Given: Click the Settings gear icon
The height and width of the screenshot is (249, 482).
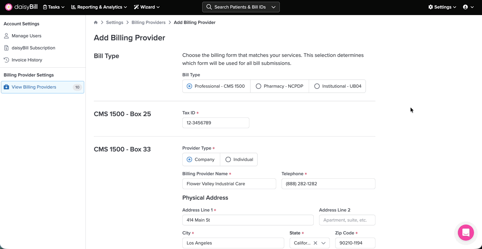Looking at the screenshot, I should pos(430,7).
